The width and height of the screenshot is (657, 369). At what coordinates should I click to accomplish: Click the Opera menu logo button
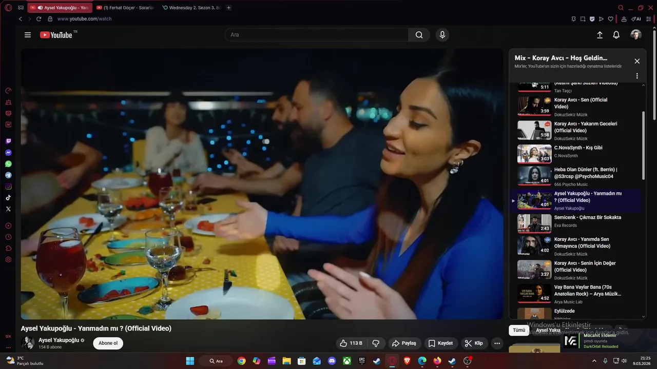pyautogui.click(x=8, y=8)
